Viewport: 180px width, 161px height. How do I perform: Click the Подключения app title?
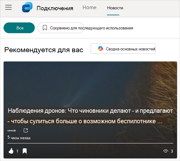pos(55,8)
